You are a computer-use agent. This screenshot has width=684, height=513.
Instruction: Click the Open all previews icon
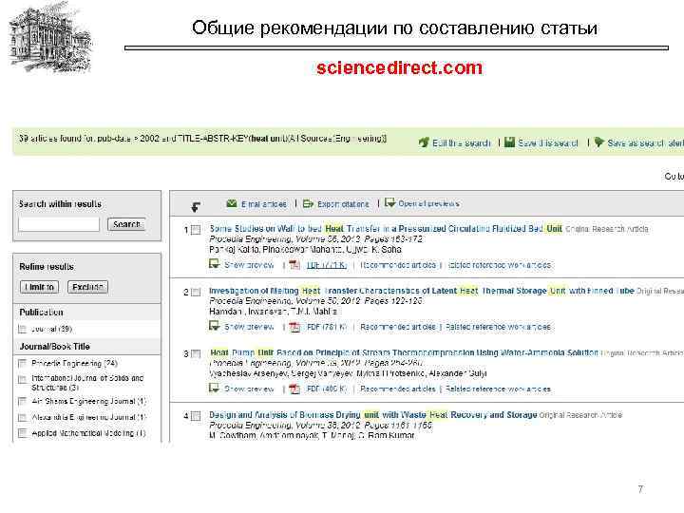[390, 203]
